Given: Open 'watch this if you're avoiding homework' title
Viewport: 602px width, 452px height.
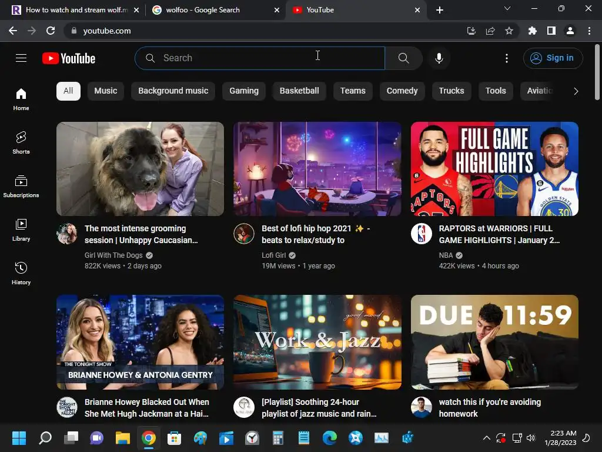Looking at the screenshot, I should [x=490, y=408].
